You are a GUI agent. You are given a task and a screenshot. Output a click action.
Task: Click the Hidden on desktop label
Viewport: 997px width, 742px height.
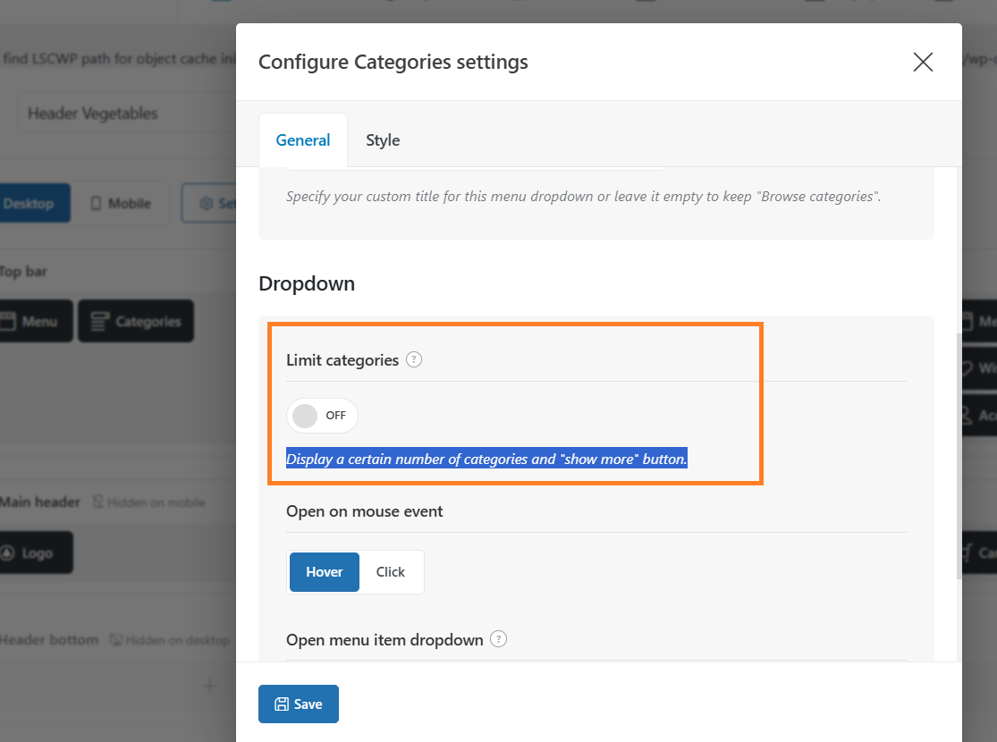(x=170, y=639)
